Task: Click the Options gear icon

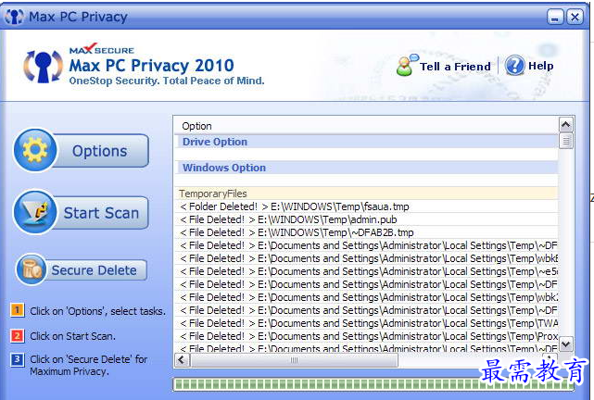Action: [35, 150]
